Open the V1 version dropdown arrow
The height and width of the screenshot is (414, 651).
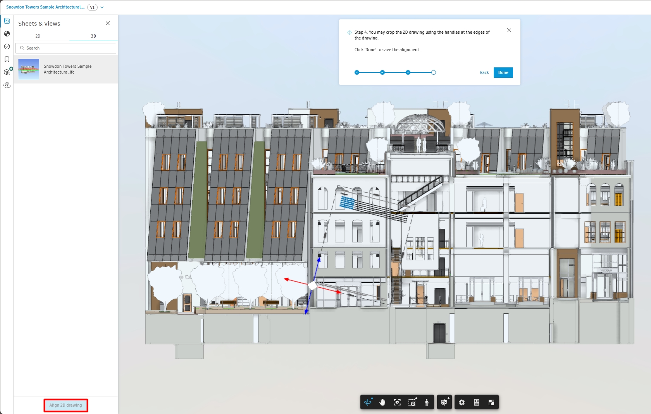click(102, 7)
